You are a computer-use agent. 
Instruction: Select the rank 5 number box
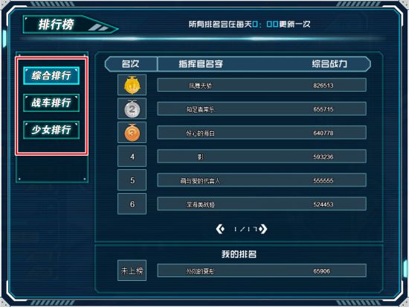click(x=132, y=180)
